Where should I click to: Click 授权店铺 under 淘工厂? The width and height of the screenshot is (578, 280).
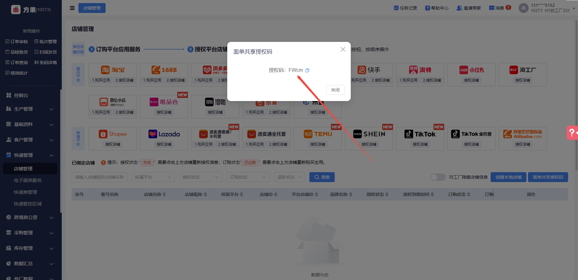(523, 80)
